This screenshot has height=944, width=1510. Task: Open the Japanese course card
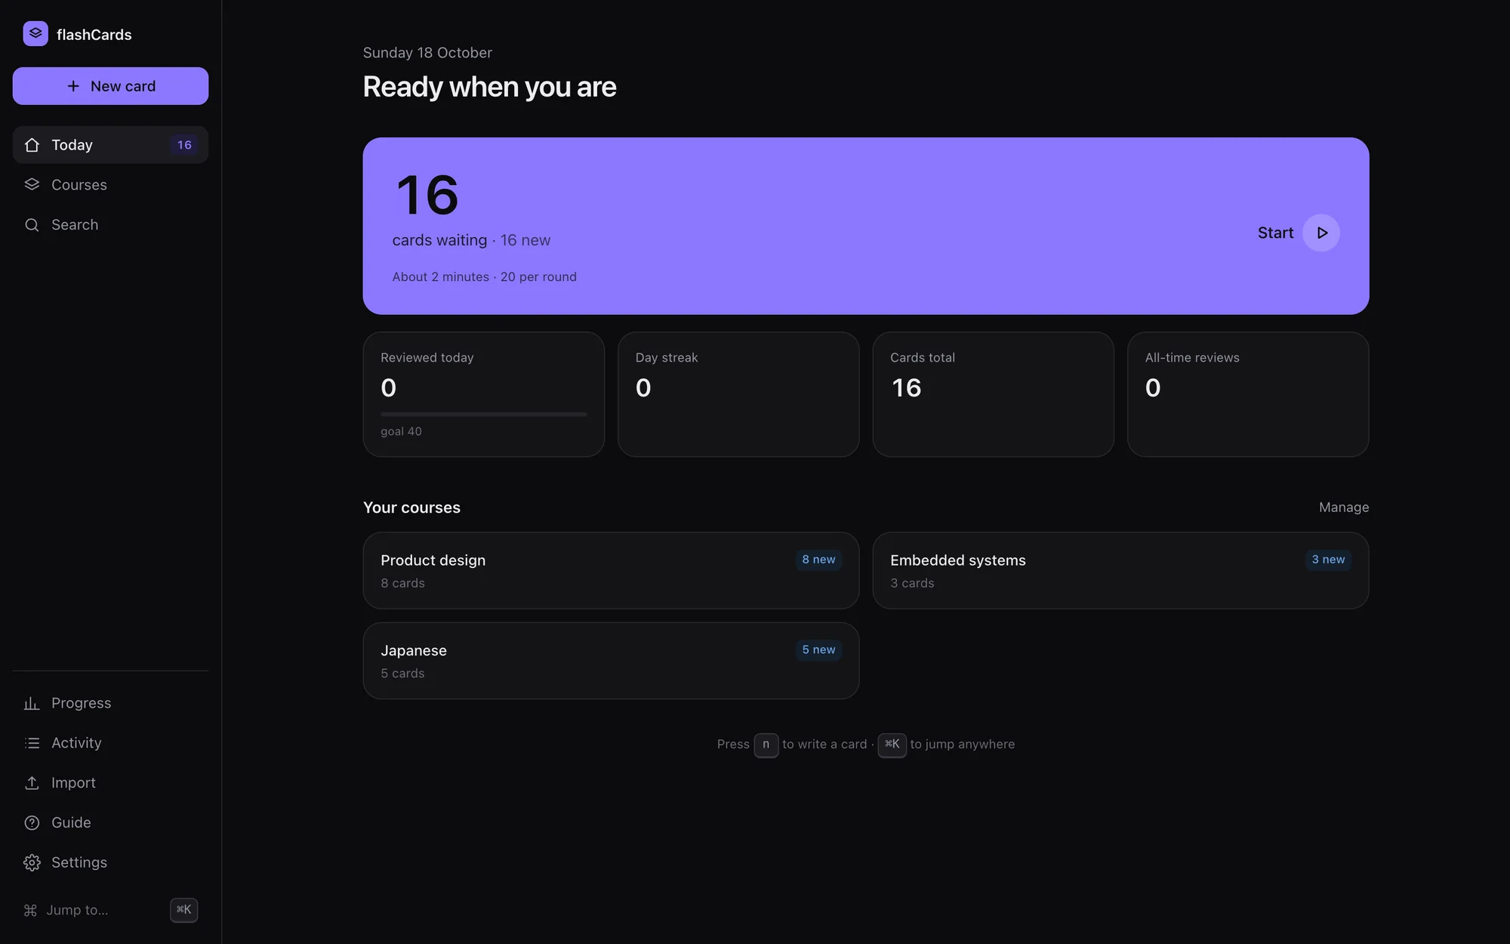(611, 661)
